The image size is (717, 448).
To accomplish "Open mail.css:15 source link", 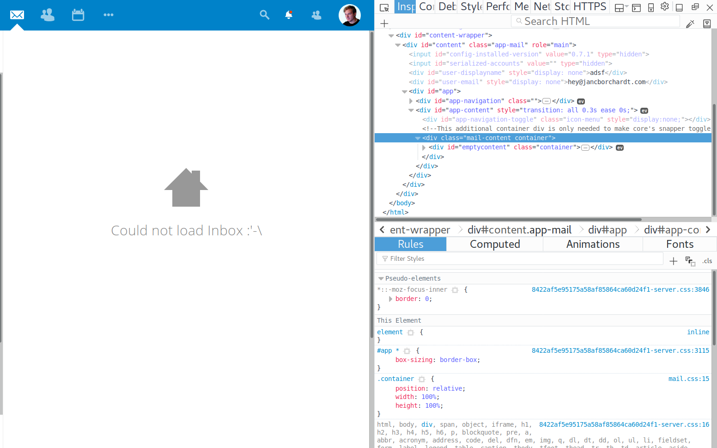I will coord(689,379).
